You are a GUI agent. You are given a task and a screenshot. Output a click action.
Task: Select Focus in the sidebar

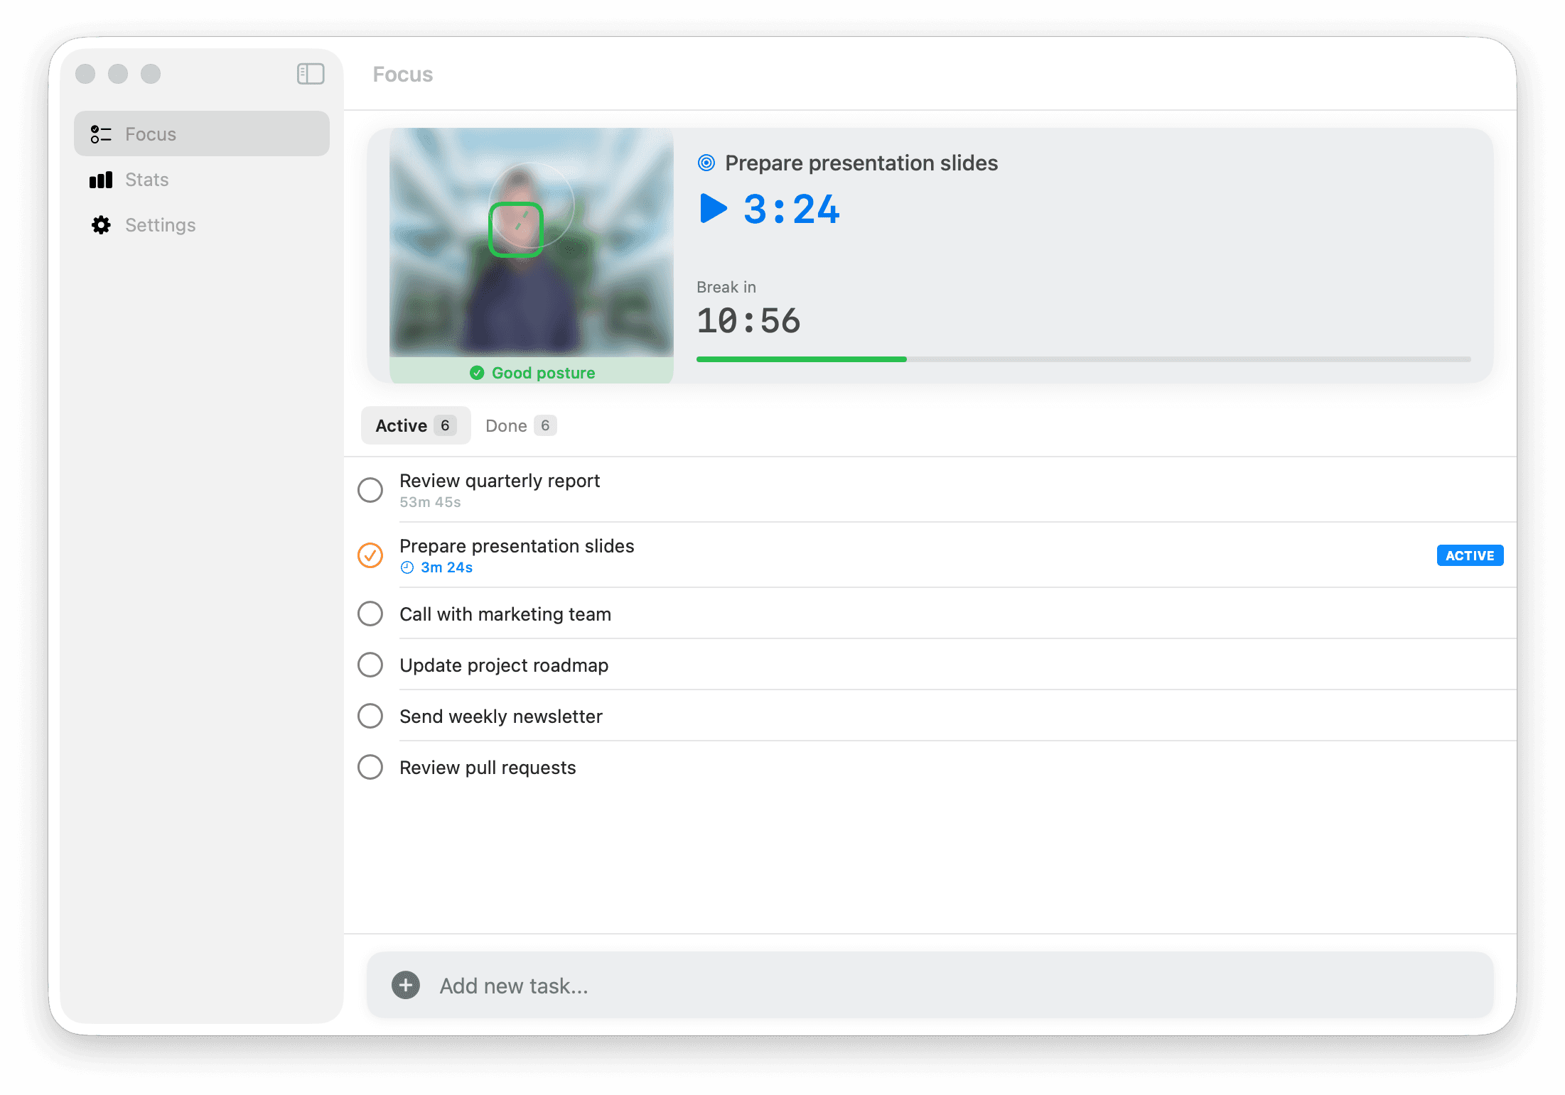(x=151, y=134)
